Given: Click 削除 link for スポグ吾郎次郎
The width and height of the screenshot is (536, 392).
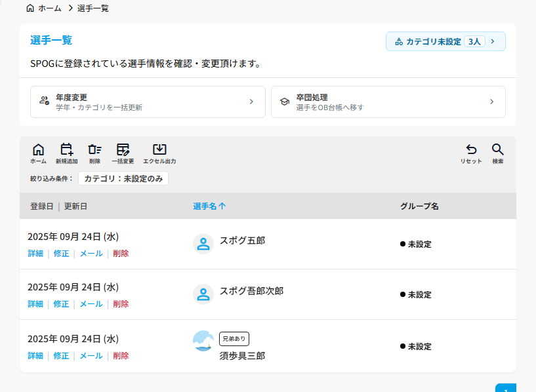Looking at the screenshot, I should (121, 304).
